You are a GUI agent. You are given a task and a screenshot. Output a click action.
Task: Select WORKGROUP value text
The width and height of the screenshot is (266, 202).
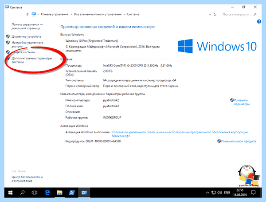(x=112, y=117)
